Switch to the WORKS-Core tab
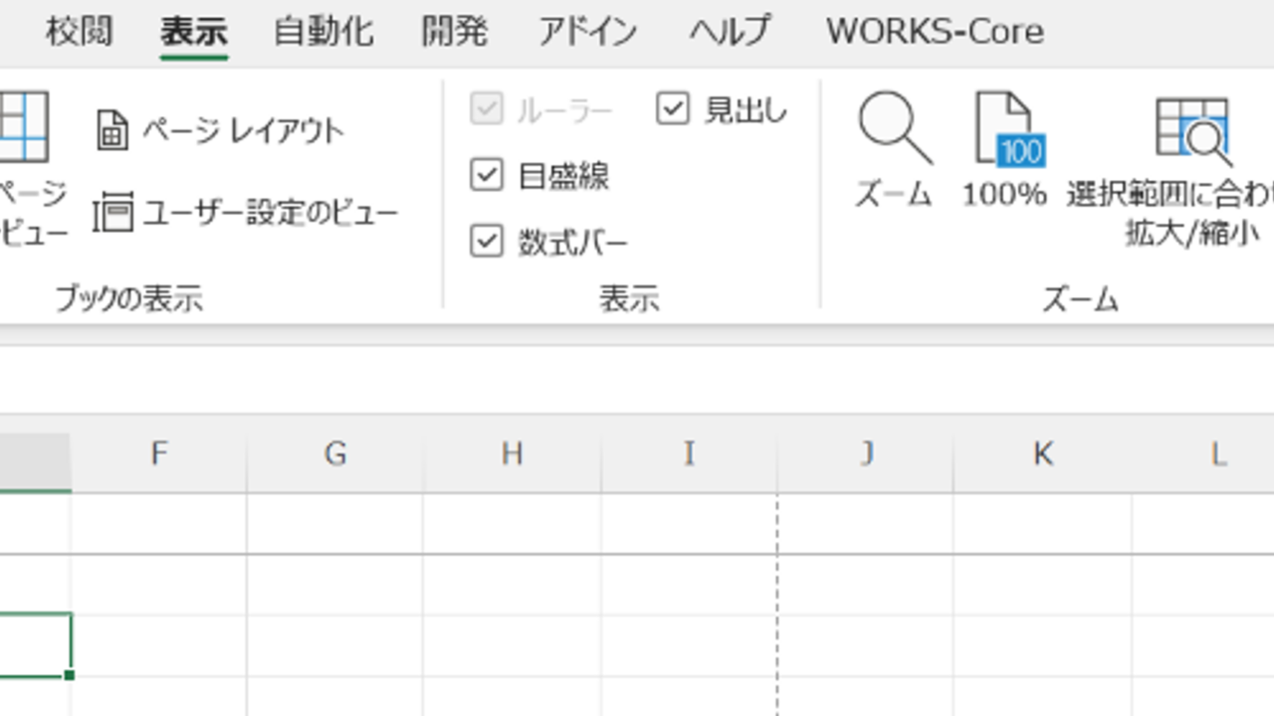Screen dimensions: 1274x716 [x=934, y=32]
